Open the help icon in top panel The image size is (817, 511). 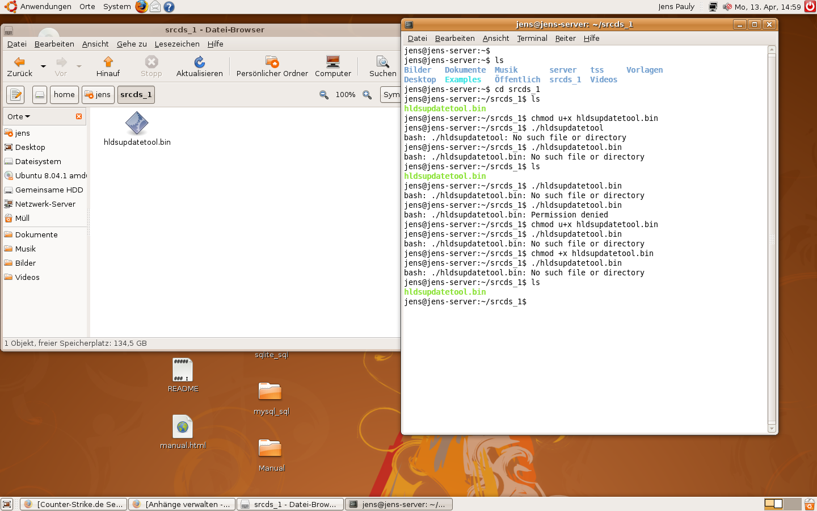point(169,7)
